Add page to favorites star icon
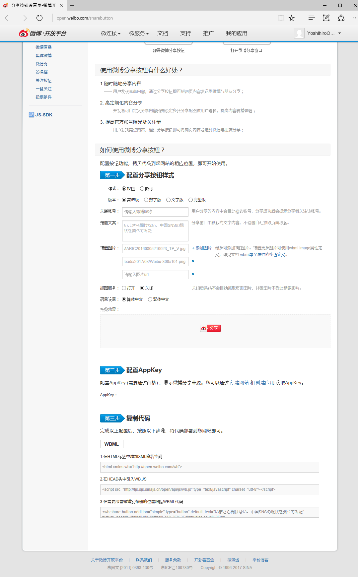The height and width of the screenshot is (577, 358). pyautogui.click(x=292, y=18)
